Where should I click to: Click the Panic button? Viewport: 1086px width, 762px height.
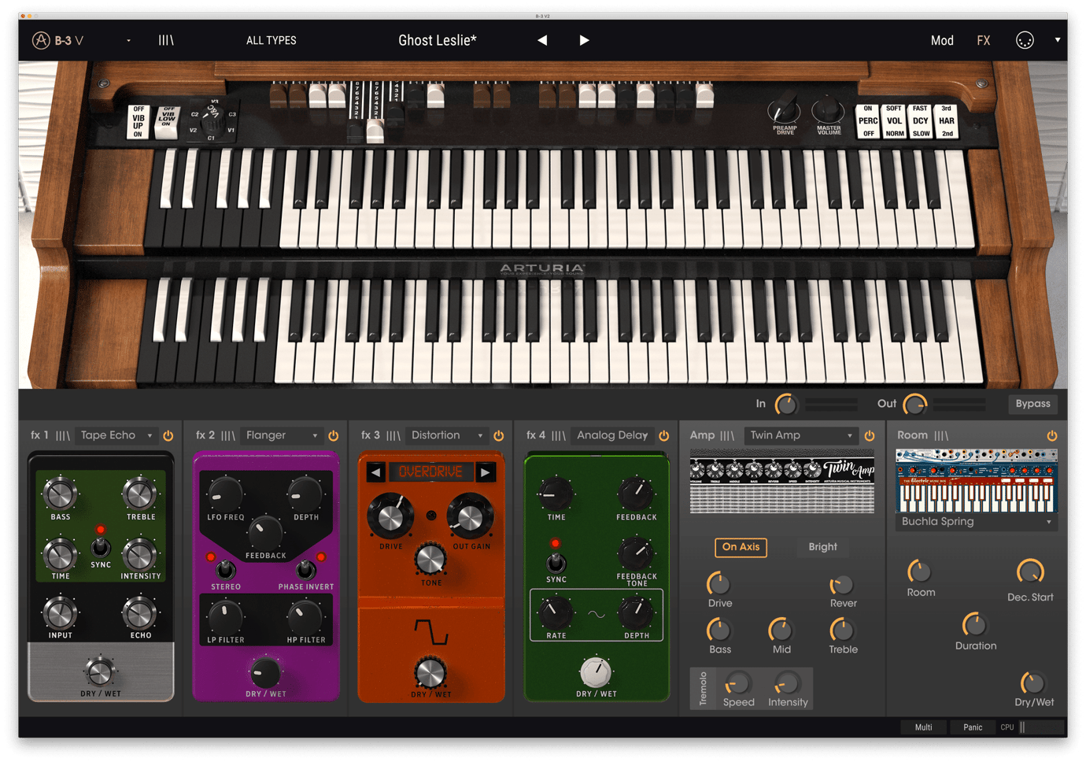point(973,727)
